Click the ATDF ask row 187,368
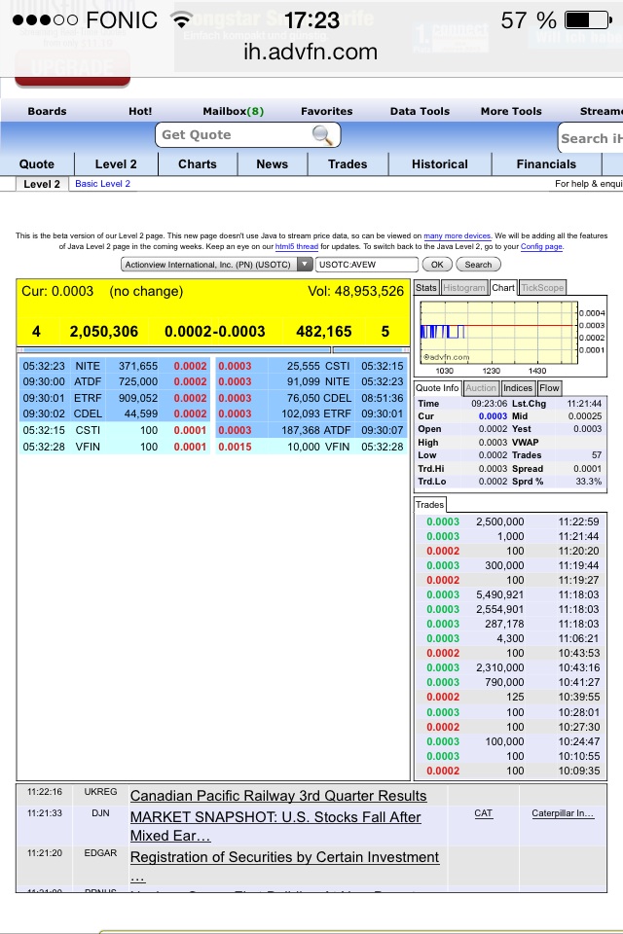623x934 pixels. click(311, 430)
